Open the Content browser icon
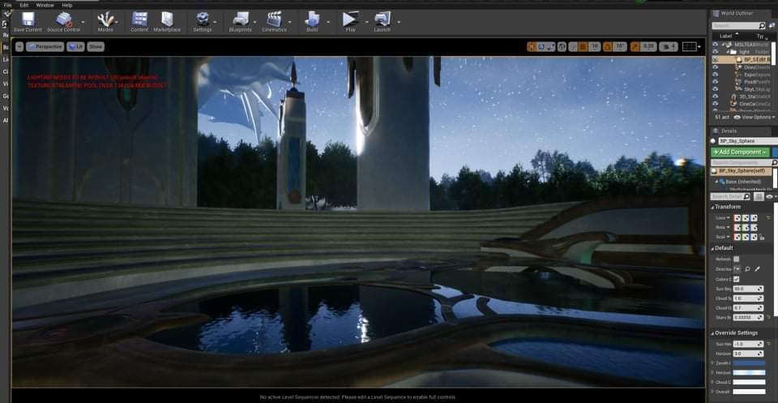This screenshot has height=403, width=778. tap(139, 19)
